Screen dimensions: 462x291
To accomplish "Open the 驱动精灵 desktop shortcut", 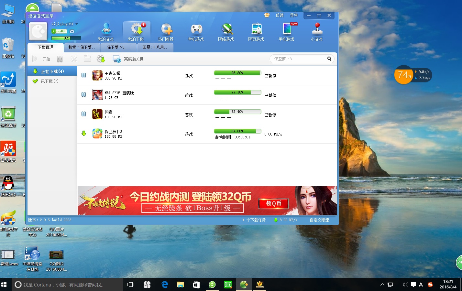I will pos(8,151).
